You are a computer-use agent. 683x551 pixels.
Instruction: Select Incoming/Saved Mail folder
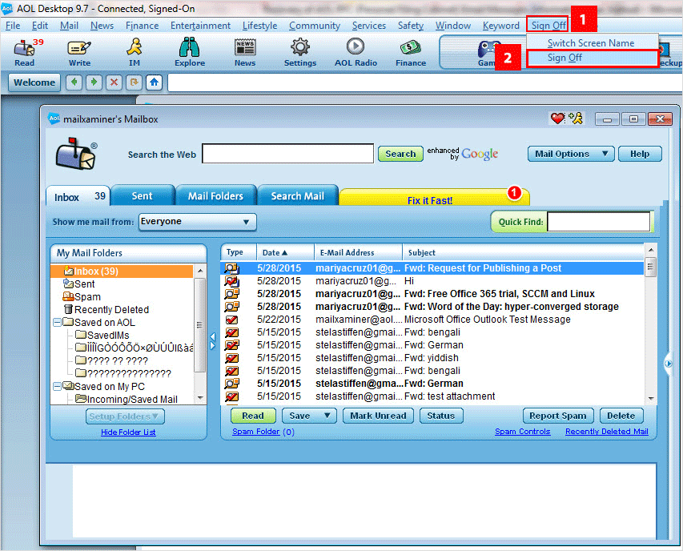coord(127,400)
